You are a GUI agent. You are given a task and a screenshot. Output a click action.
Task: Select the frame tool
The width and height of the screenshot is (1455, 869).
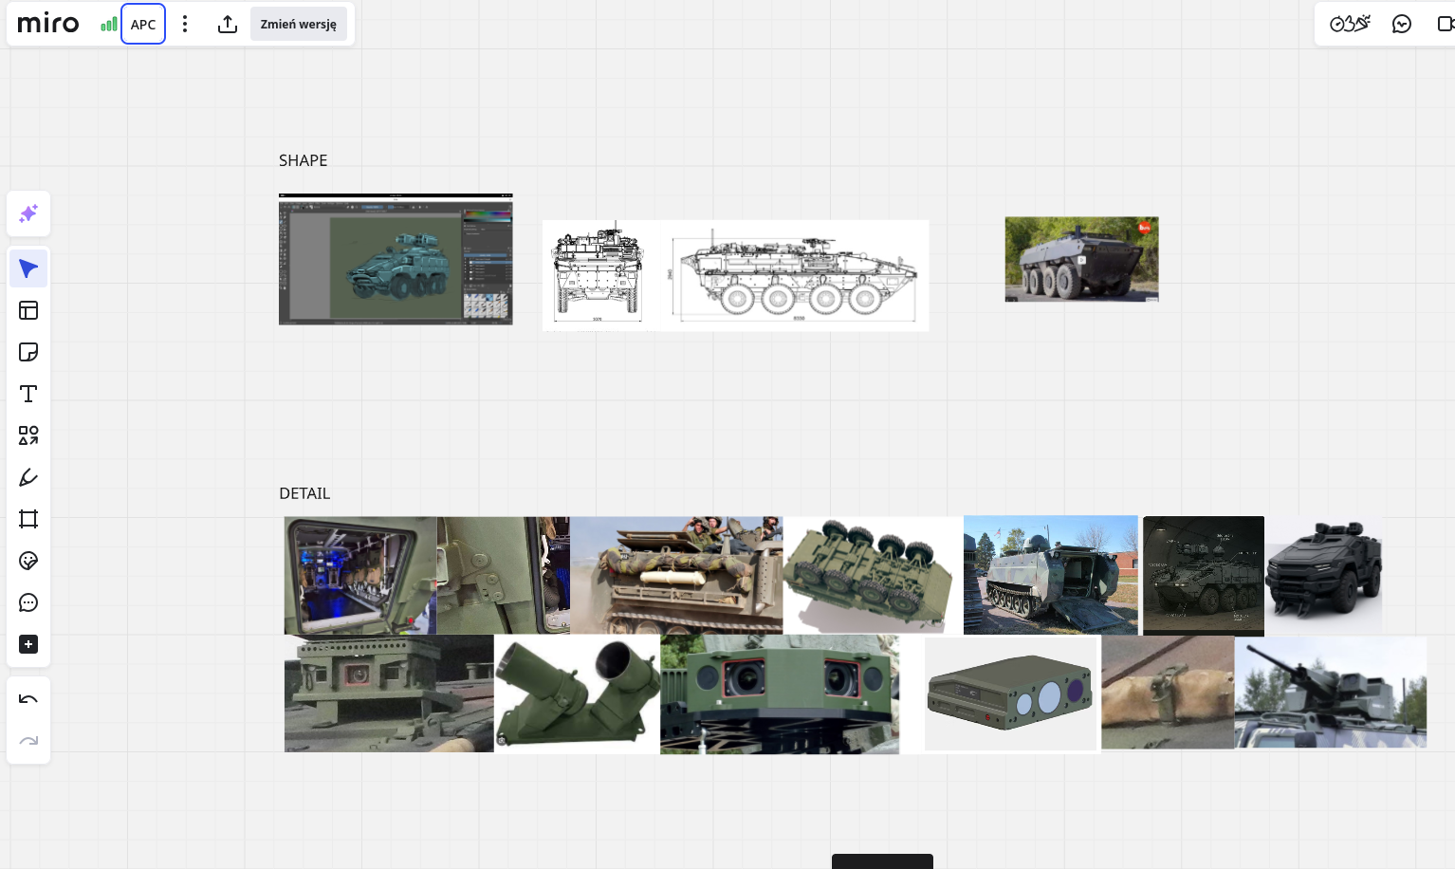[28, 519]
